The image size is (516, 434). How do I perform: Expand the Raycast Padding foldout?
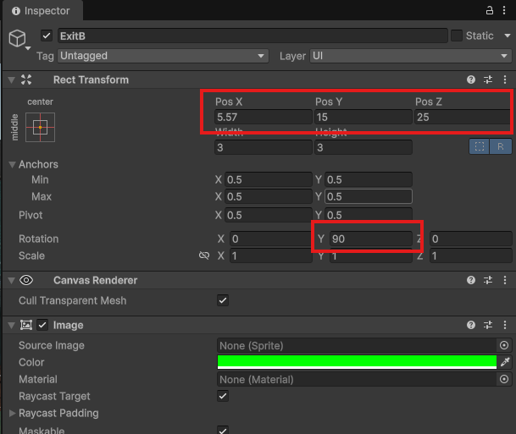[12, 413]
